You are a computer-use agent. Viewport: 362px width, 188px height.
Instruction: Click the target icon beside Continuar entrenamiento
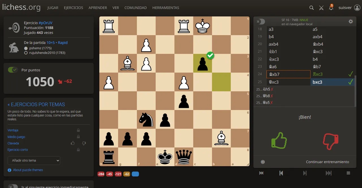pyautogui.click(x=263, y=162)
